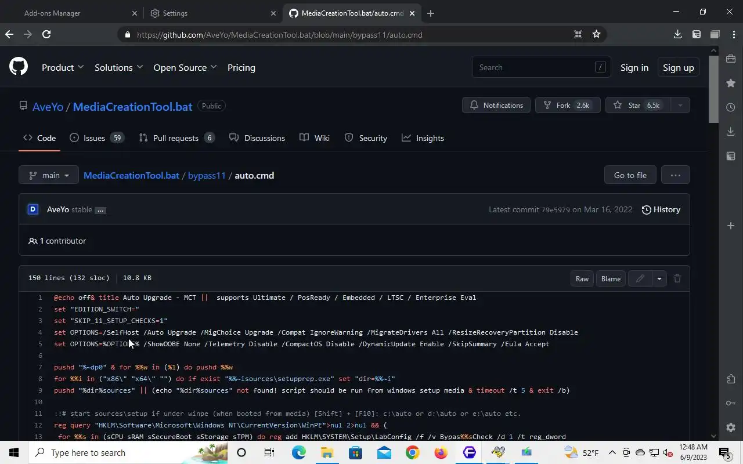743x464 pixels.
Task: Launch Firefox from the taskbar
Action: 441,452
